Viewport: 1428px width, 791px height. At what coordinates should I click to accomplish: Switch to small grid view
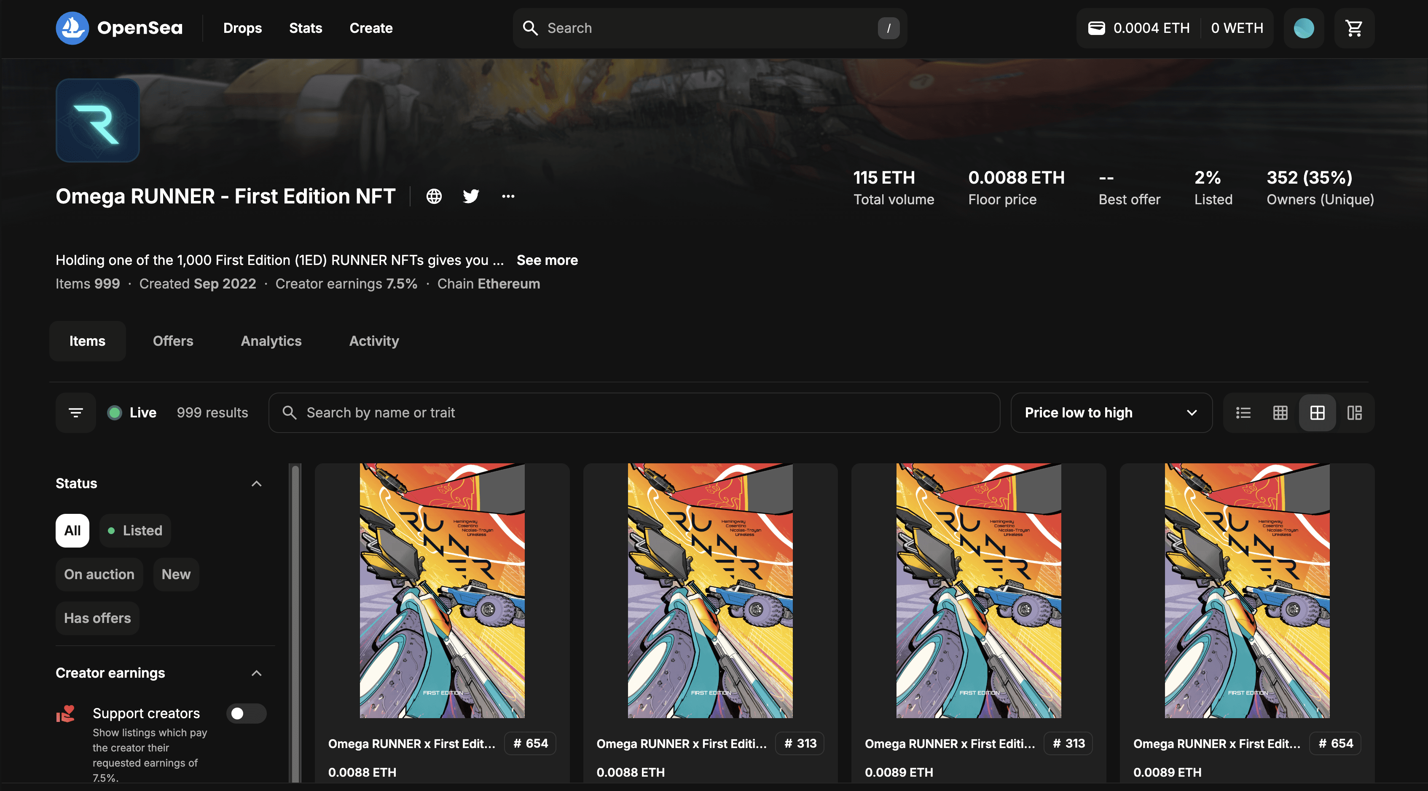pyautogui.click(x=1280, y=413)
